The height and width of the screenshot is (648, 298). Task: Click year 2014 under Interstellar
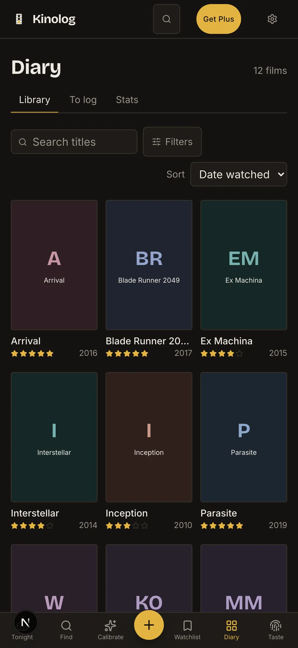[x=88, y=525]
